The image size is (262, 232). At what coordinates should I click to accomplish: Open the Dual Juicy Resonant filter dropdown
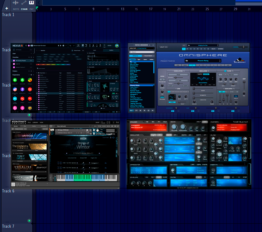pyautogui.click(x=229, y=75)
